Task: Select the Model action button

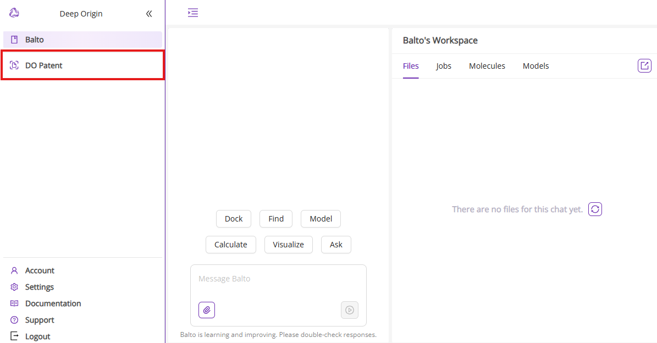Action: click(x=321, y=219)
